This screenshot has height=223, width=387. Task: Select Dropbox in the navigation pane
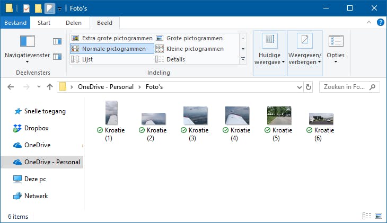pos(36,128)
